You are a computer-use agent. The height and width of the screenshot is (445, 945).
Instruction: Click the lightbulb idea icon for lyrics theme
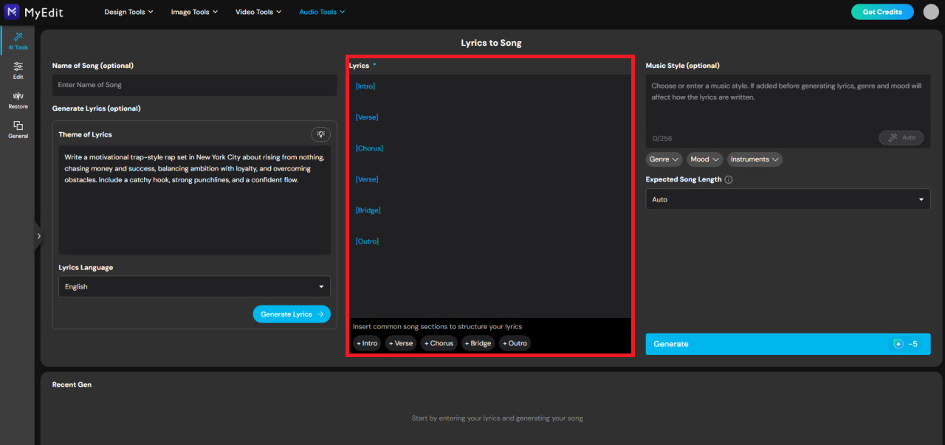click(x=320, y=134)
